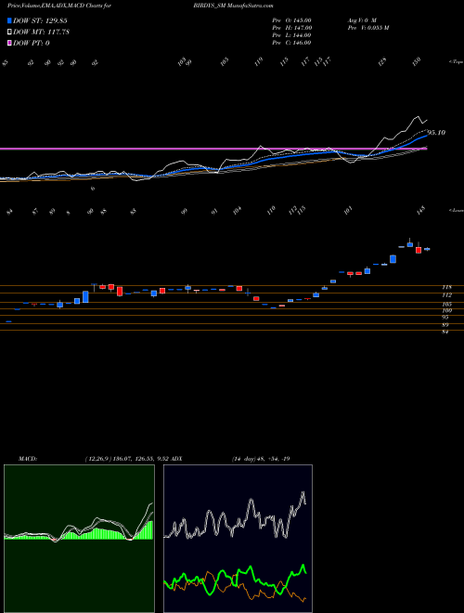Click the 'Pre V: 0.035 M' text
This screenshot has width=464, height=613.
(367, 28)
